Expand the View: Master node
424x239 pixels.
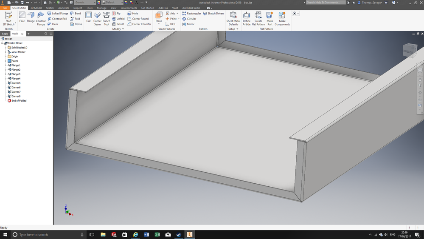coord(6,52)
